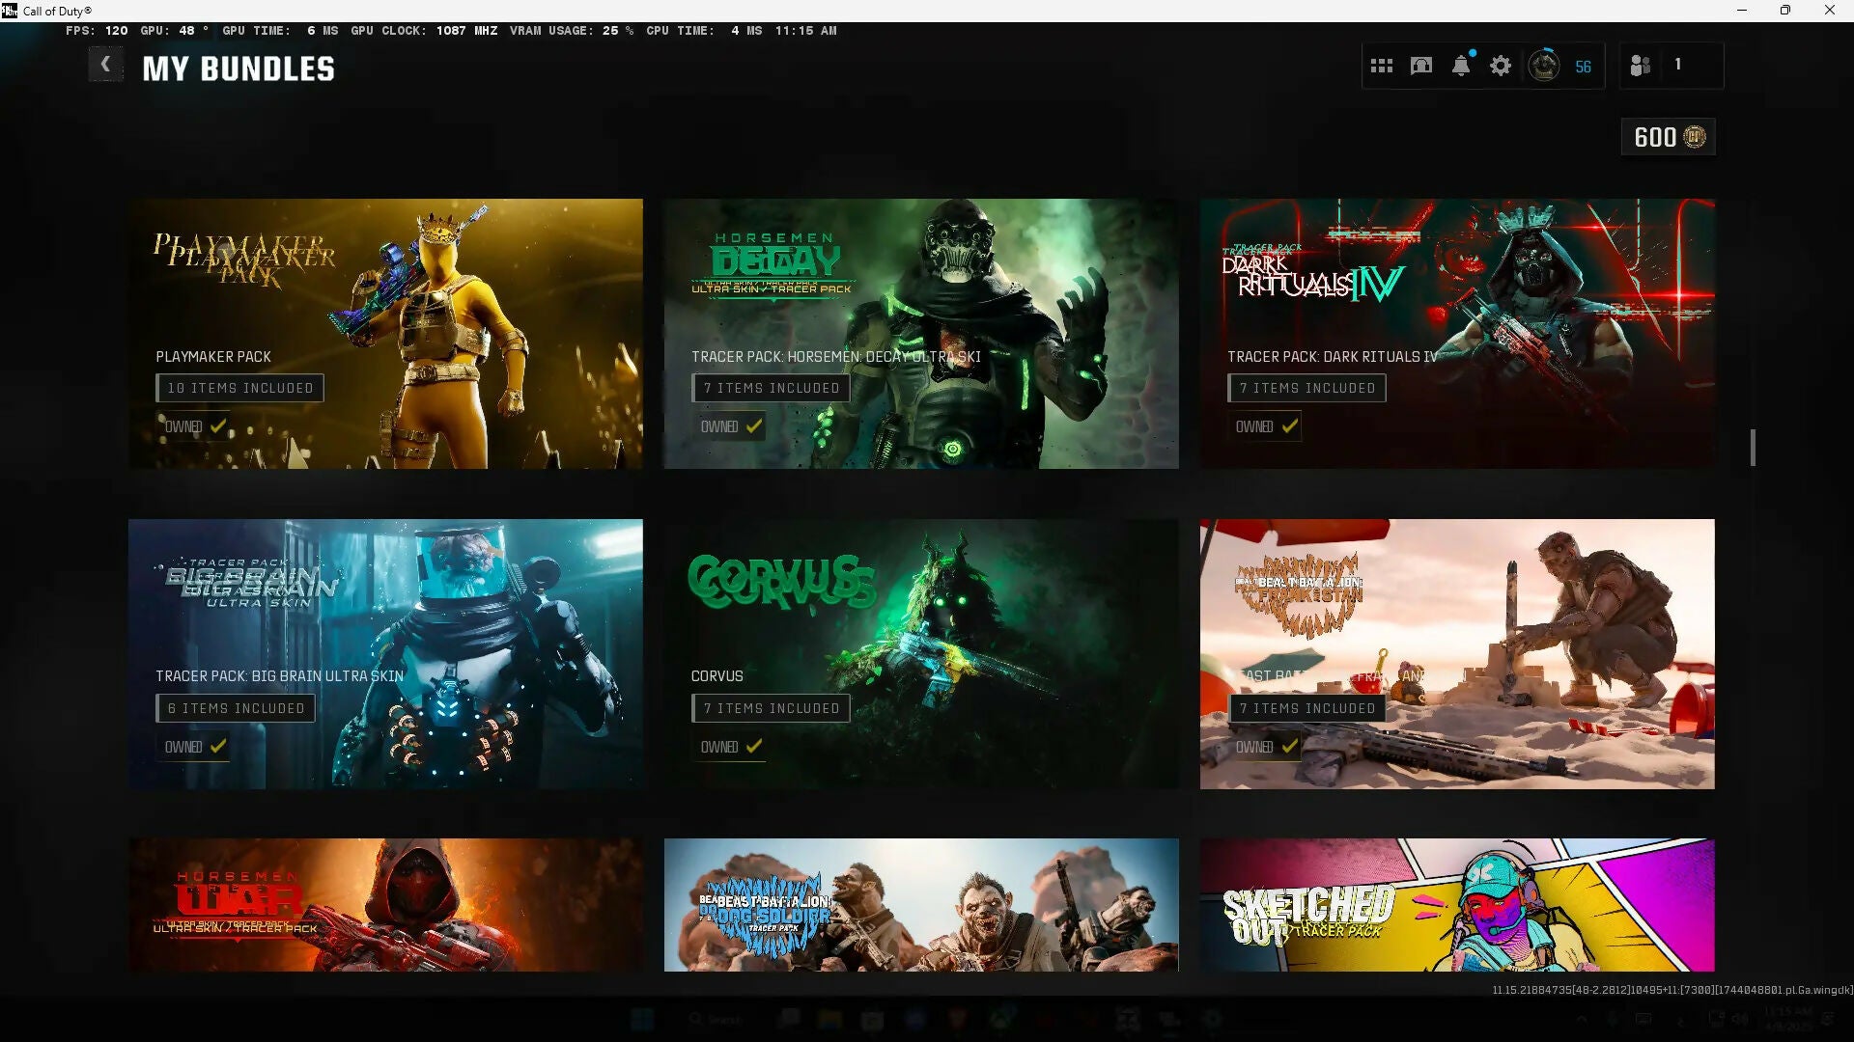Select the Beast Battalion Dog Soldier bundle card
The width and height of the screenshot is (1854, 1042).
pos(921,905)
